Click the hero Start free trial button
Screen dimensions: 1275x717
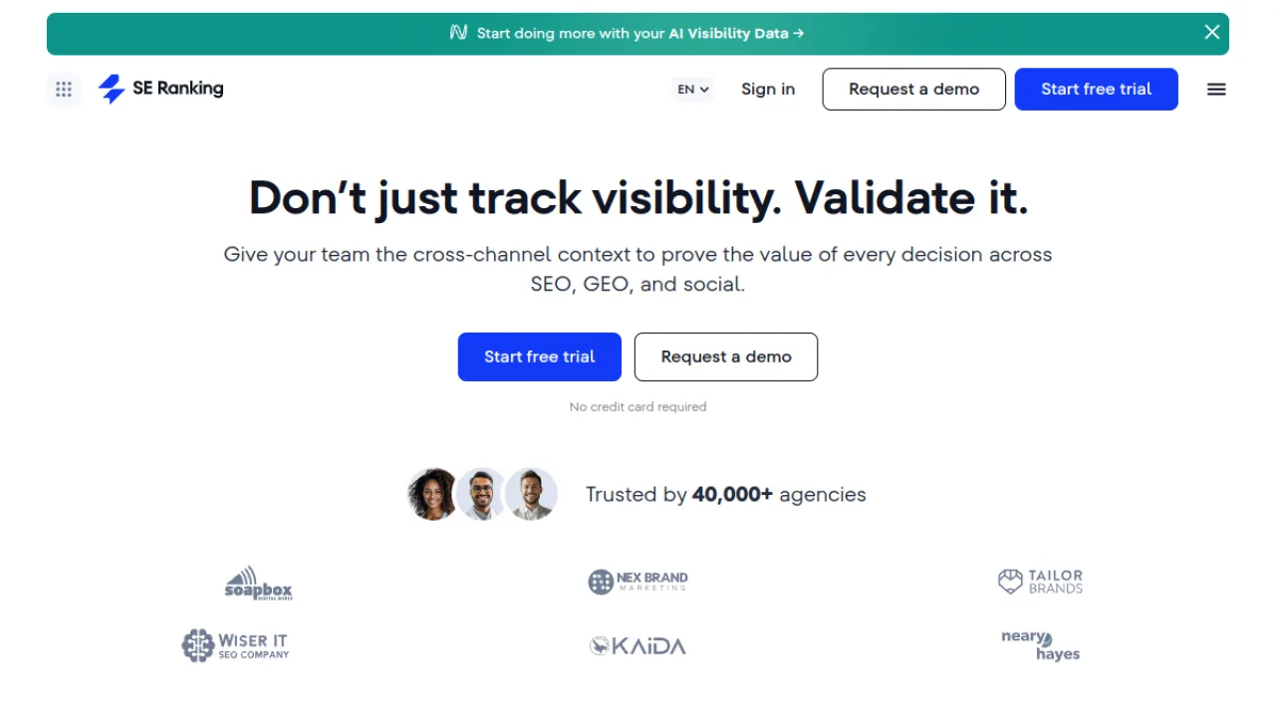pos(540,357)
